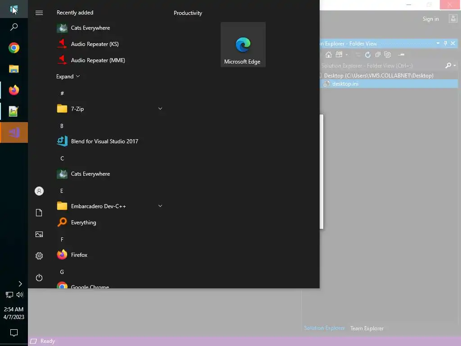Open the Action Center notification icon
Viewport: 461px width, 346px height.
(x=14, y=333)
